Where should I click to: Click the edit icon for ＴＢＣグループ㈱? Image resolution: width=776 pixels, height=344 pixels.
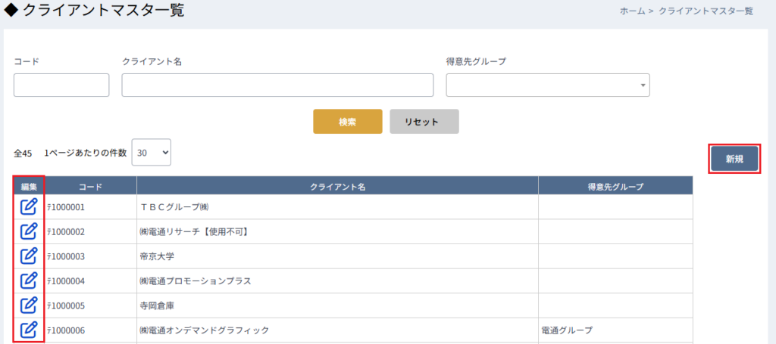click(x=29, y=206)
